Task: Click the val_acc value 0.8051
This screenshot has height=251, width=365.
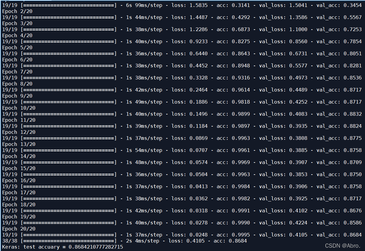Action: coord(353,53)
